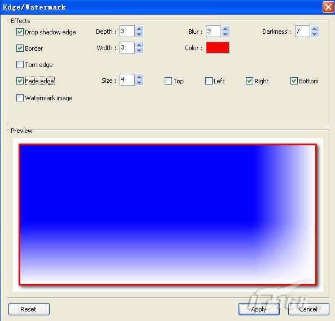The image size is (335, 321).
Task: Check the Left fade option
Action: click(209, 81)
